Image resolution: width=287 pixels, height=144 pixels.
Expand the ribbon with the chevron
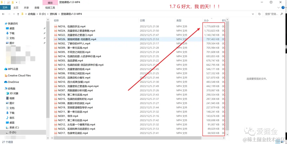[x=278, y=7]
